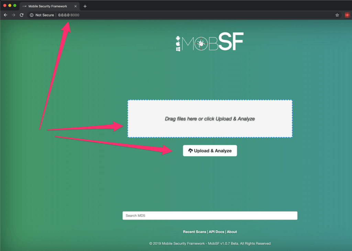Open a new browser tab
The height and width of the screenshot is (251, 352).
85,6
